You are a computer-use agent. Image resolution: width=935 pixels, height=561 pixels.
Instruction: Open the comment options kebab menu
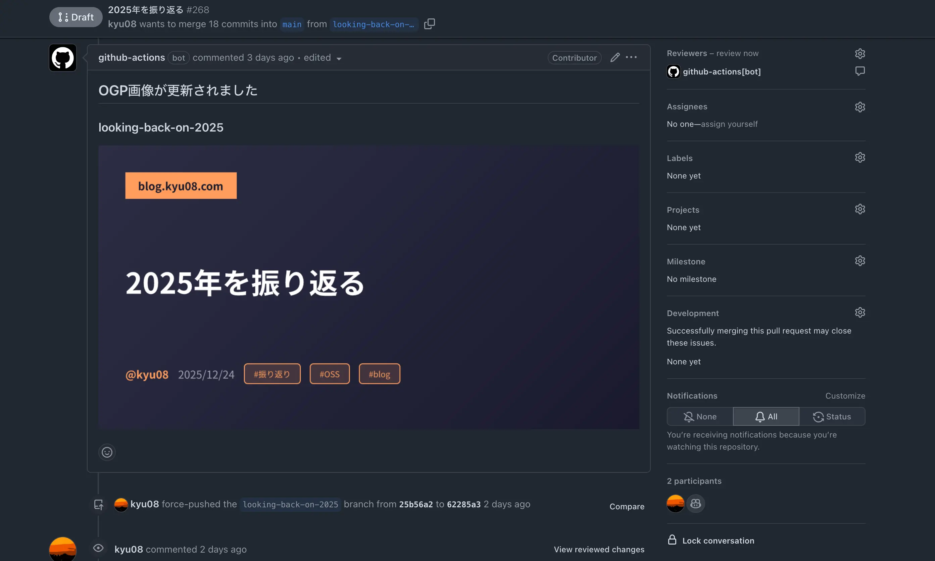point(631,57)
